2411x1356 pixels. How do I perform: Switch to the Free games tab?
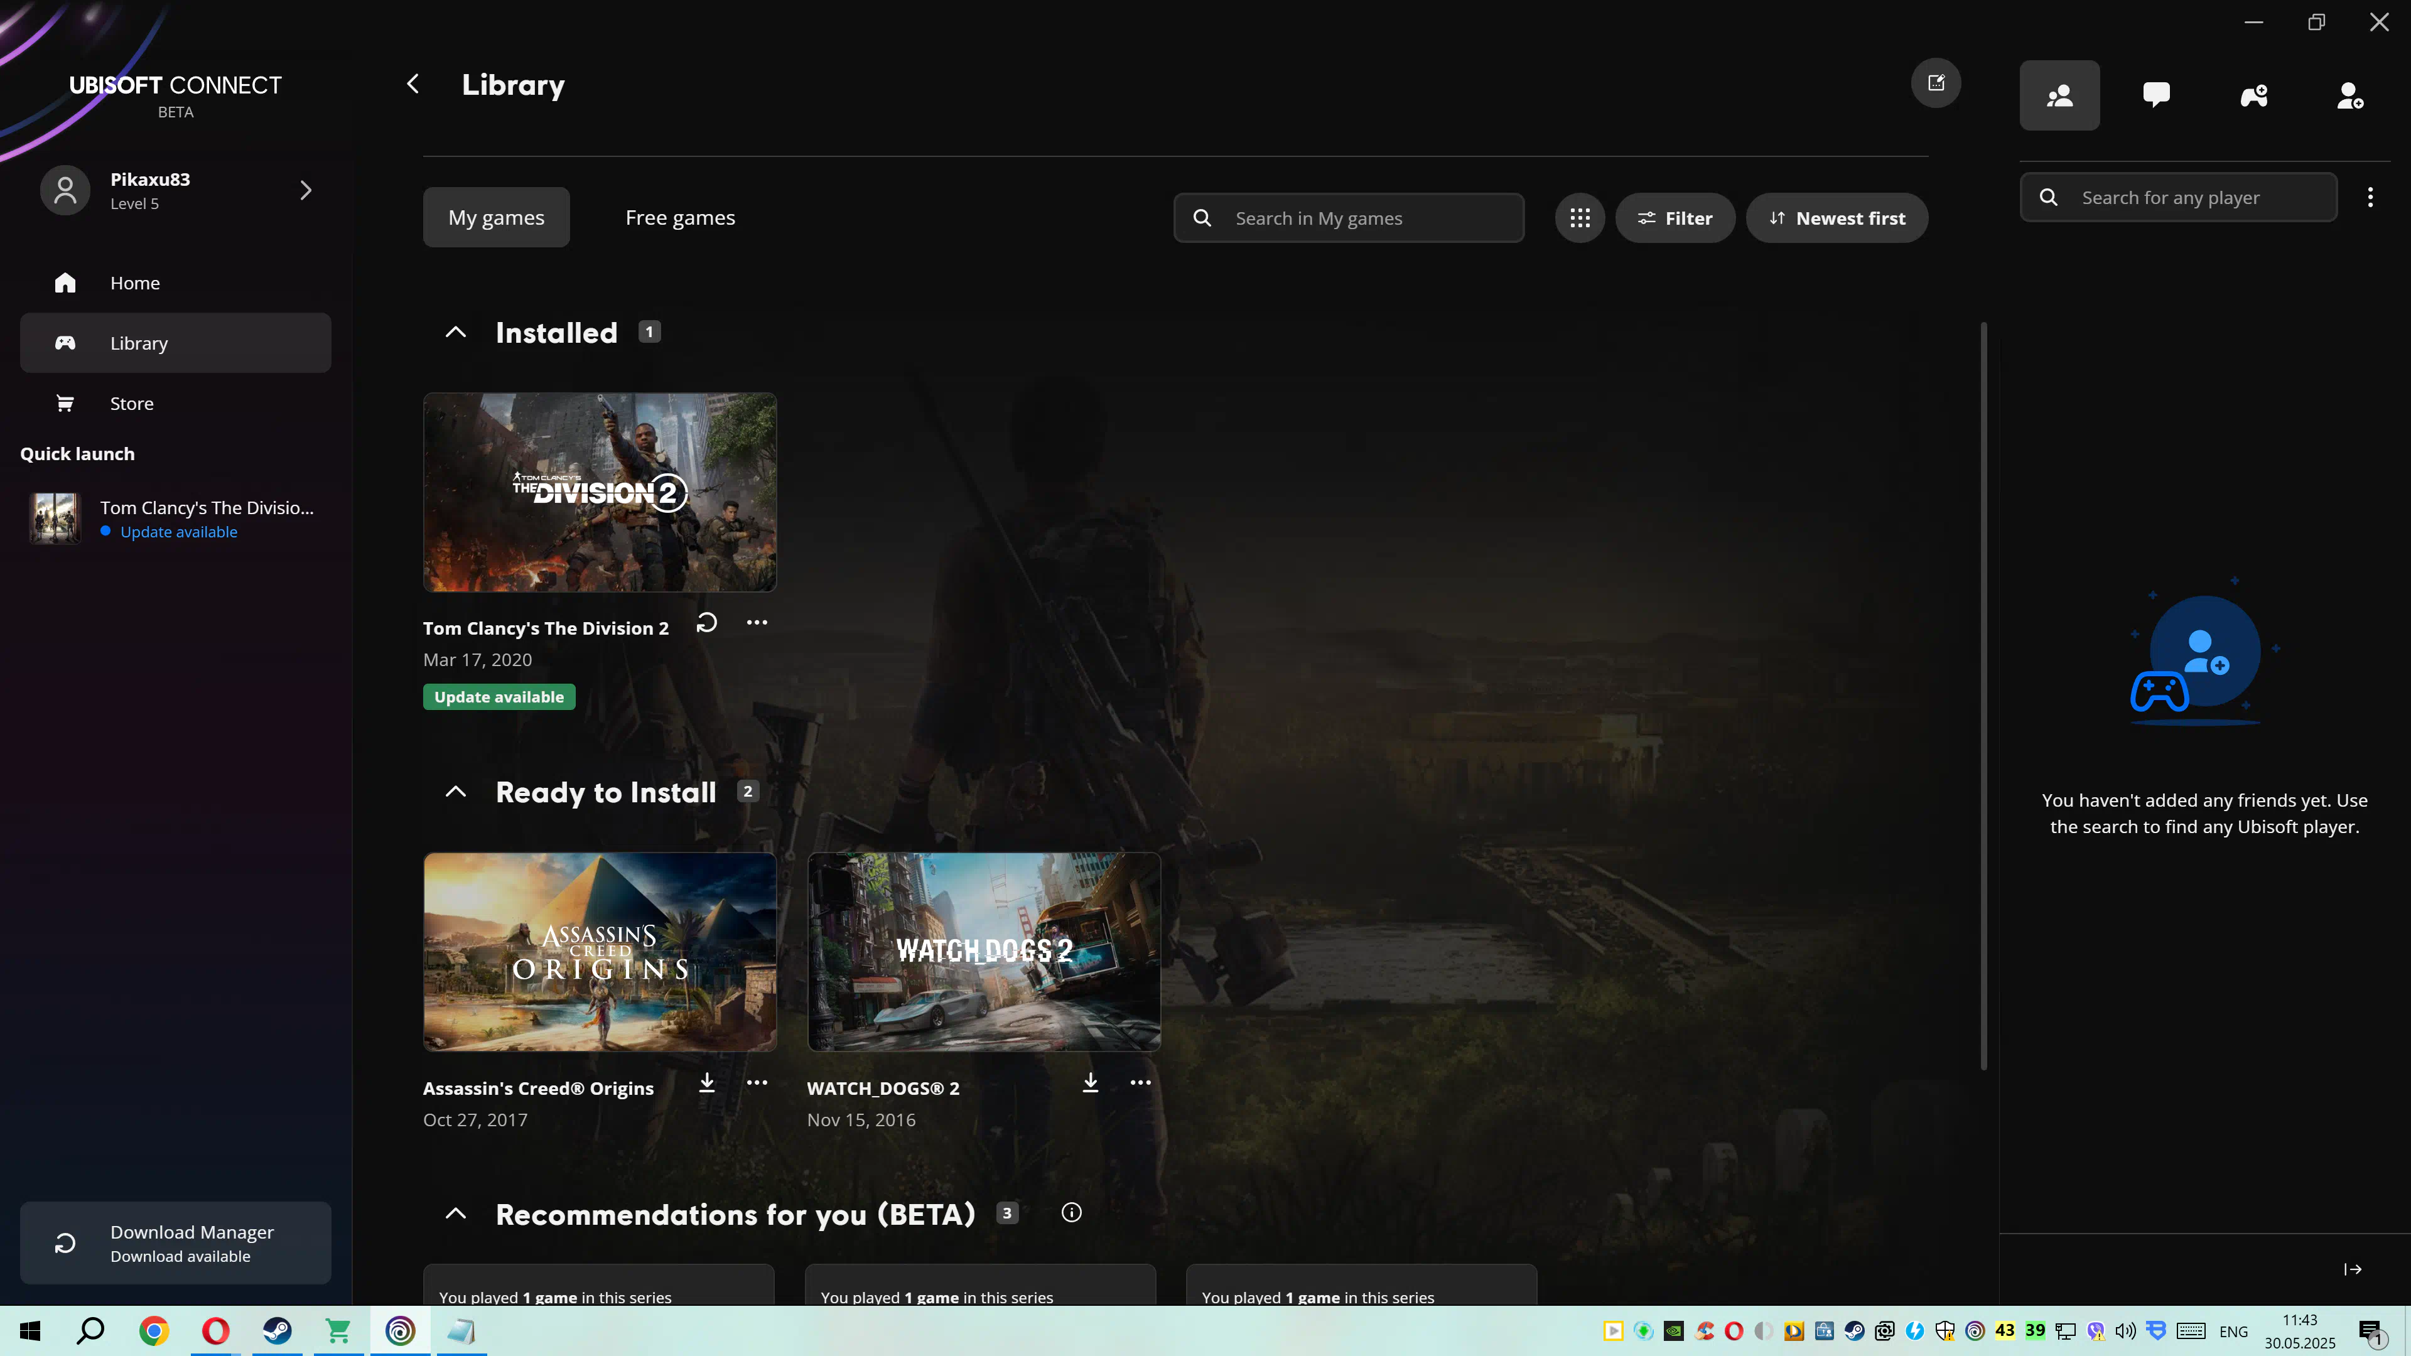681,217
